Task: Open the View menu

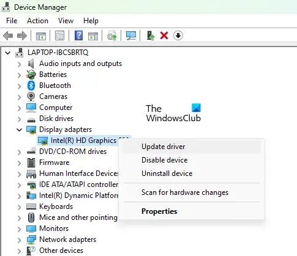Action: 66,21
